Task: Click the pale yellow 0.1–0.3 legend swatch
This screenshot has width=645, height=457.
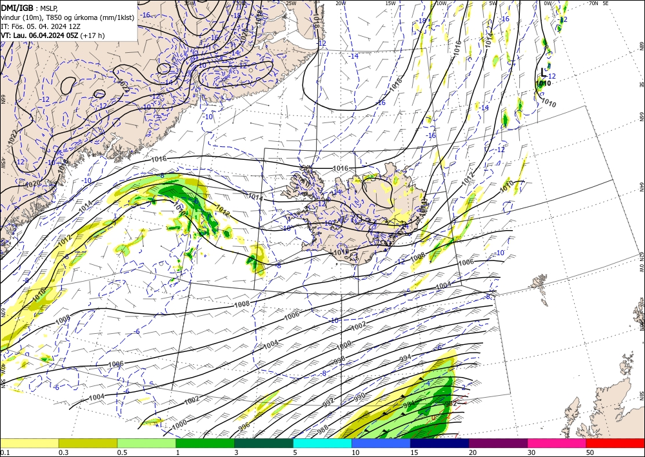Action: (x=29, y=443)
